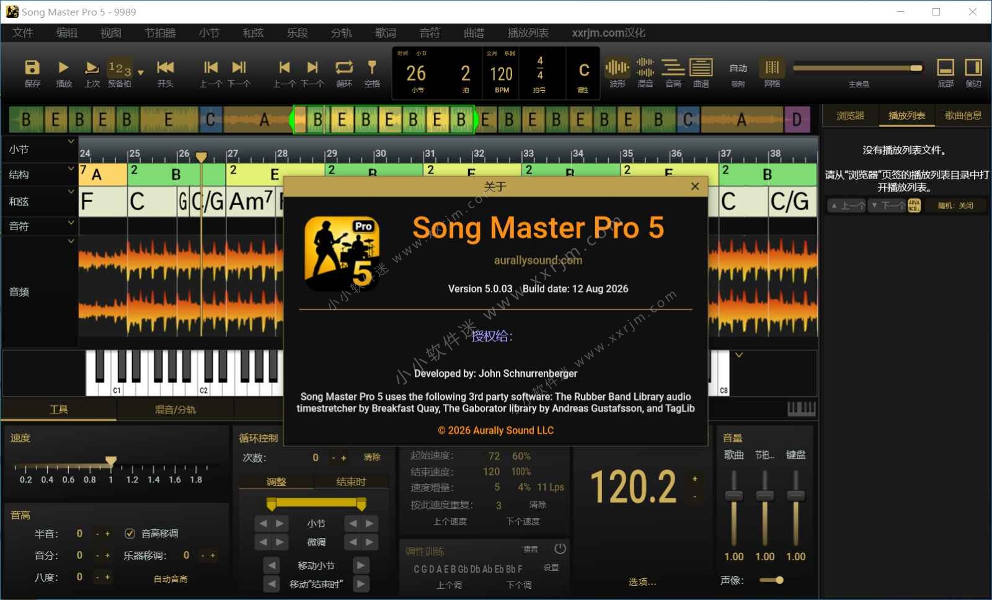
Task: Toggle the 自动 auto-snap button
Action: coord(738,68)
